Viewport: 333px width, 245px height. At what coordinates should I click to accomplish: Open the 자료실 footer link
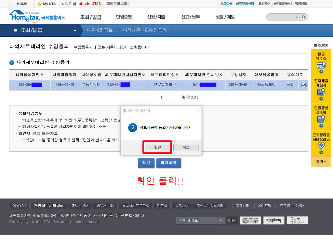(162, 206)
